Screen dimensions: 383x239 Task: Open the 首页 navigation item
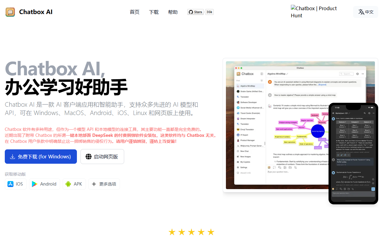point(135,12)
